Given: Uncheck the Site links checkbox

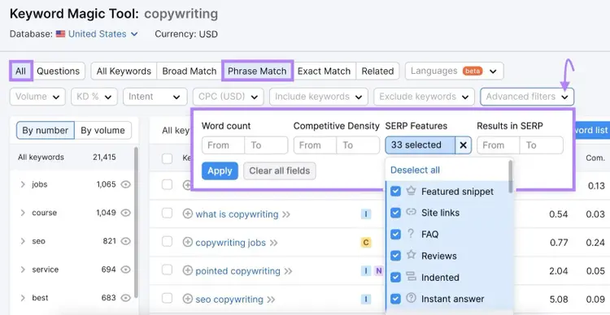Looking at the screenshot, I should pos(395,213).
